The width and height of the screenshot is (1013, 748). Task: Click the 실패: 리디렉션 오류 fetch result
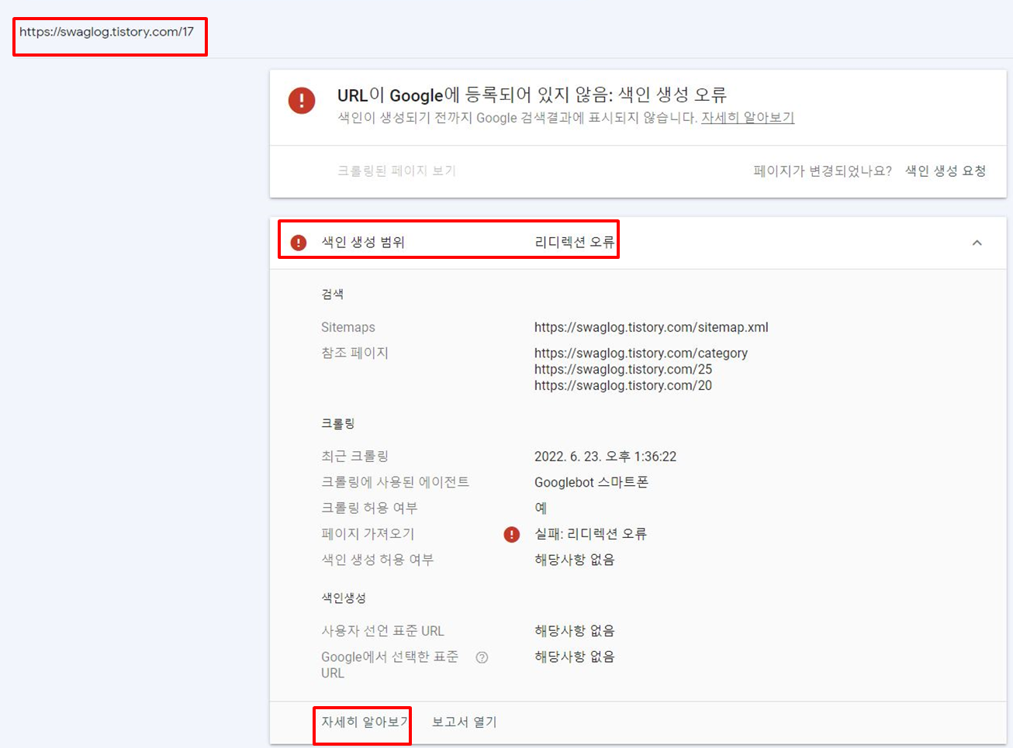590,534
